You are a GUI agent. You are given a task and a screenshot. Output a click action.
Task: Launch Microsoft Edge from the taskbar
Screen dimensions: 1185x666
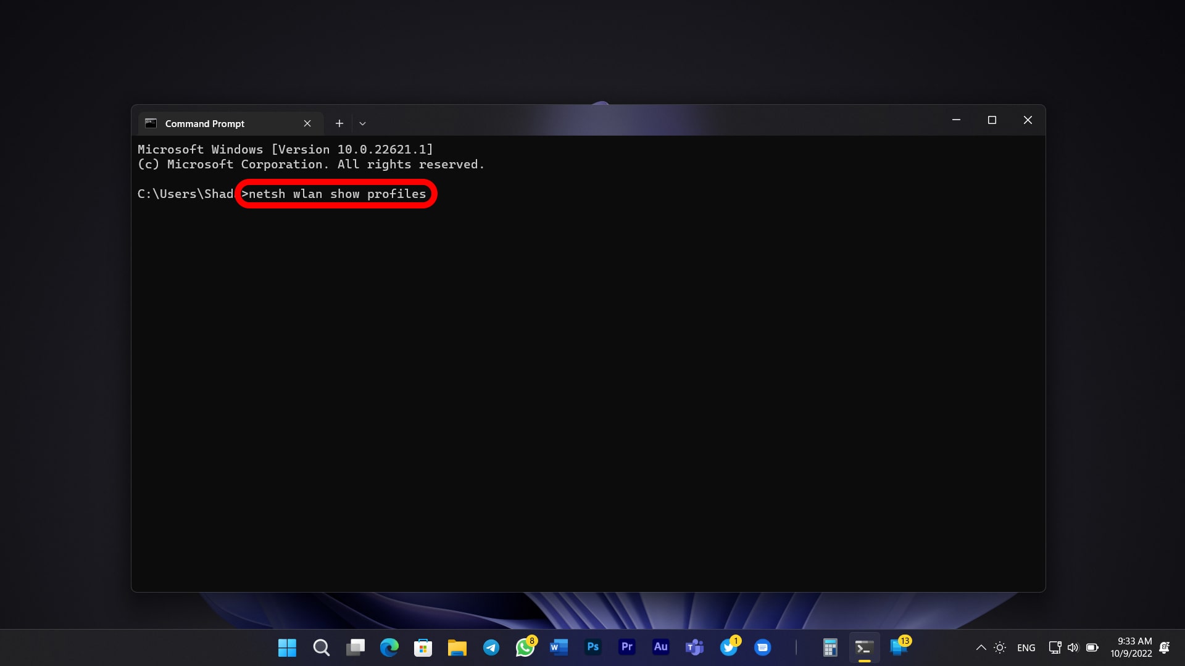(389, 647)
